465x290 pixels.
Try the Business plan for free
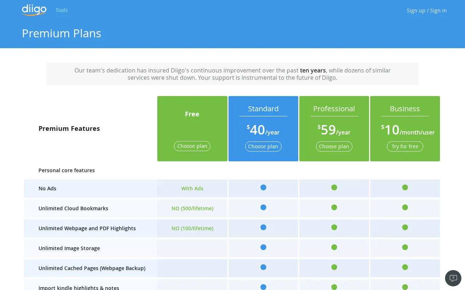405,146
